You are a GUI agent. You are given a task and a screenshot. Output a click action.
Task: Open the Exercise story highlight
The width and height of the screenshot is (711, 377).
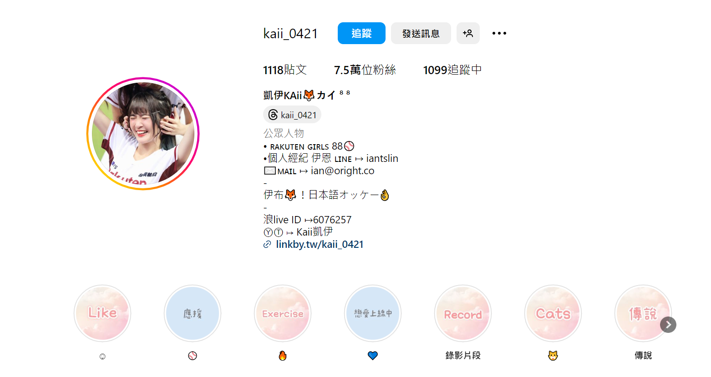coord(283,313)
